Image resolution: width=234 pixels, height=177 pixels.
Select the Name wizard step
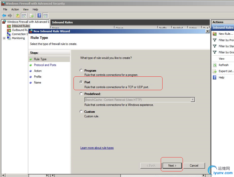tap(37, 82)
